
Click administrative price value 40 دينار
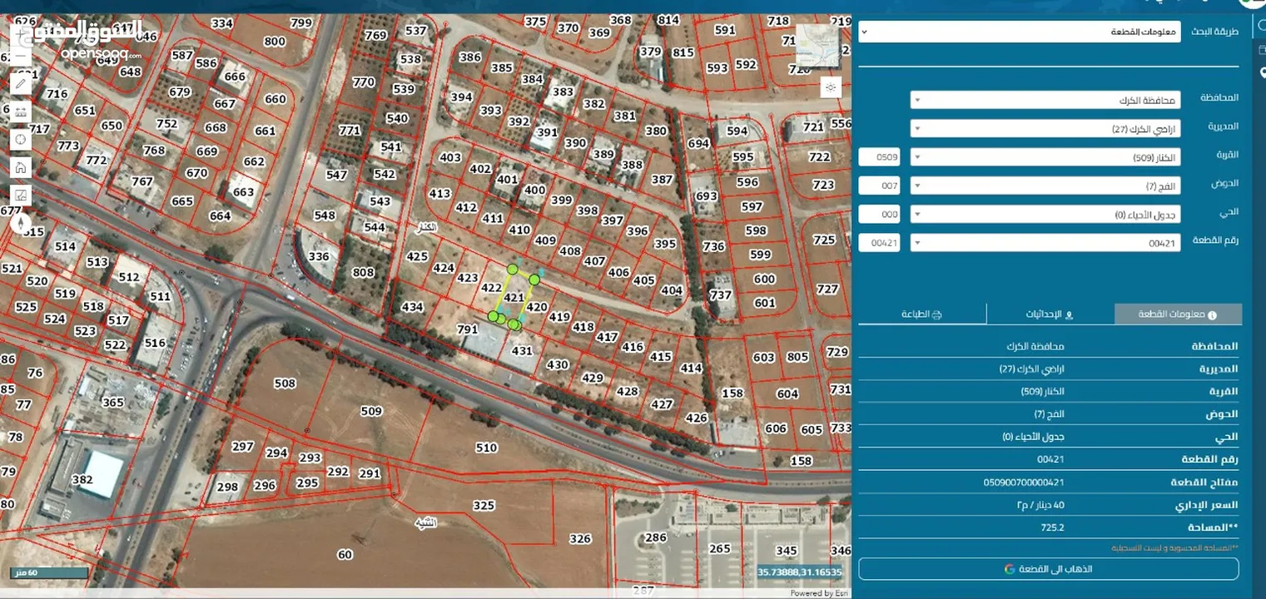point(1040,505)
